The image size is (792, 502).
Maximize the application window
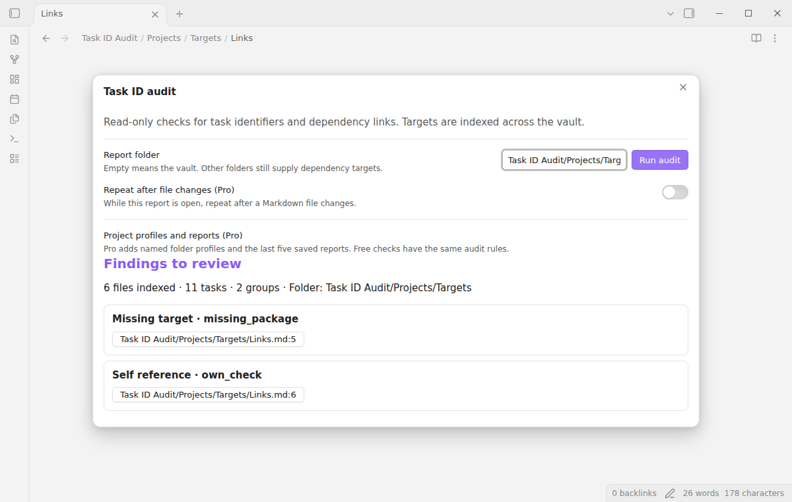(748, 13)
